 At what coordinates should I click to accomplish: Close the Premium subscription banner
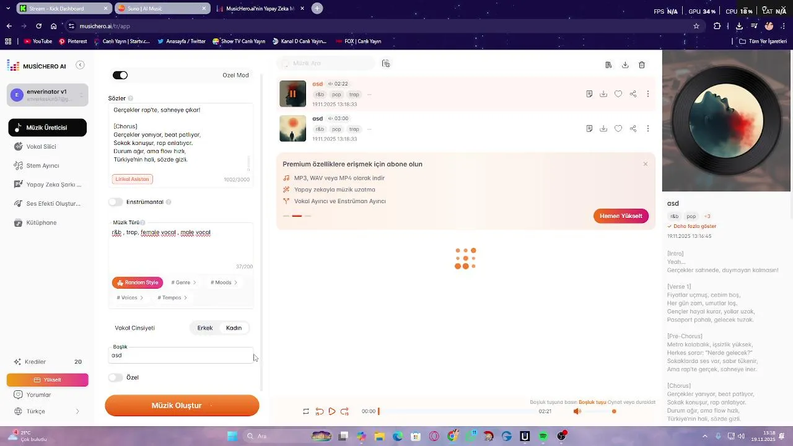pyautogui.click(x=646, y=164)
